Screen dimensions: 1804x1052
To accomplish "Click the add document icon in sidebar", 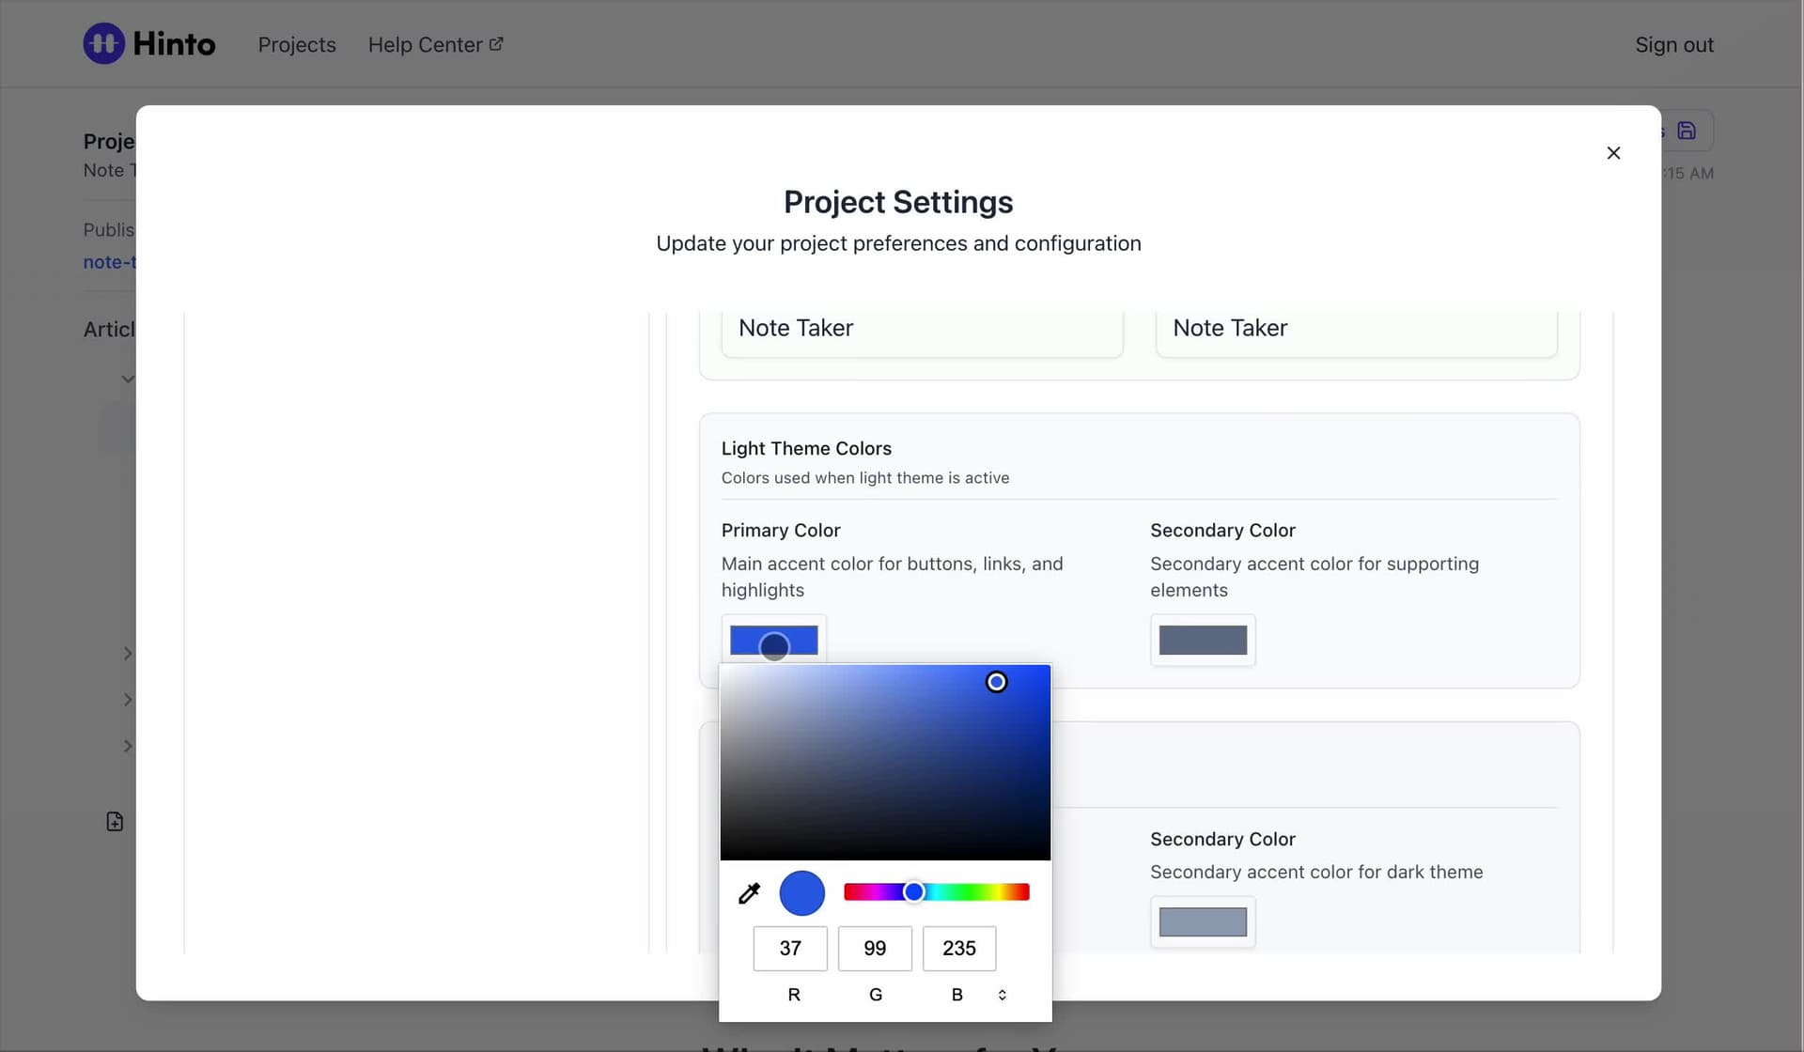I will tap(115, 822).
